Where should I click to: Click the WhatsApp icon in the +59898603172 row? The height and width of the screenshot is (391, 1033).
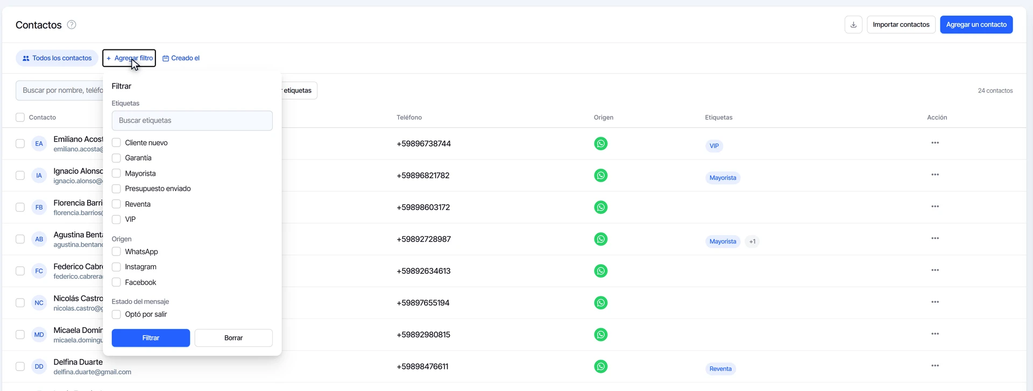click(601, 207)
